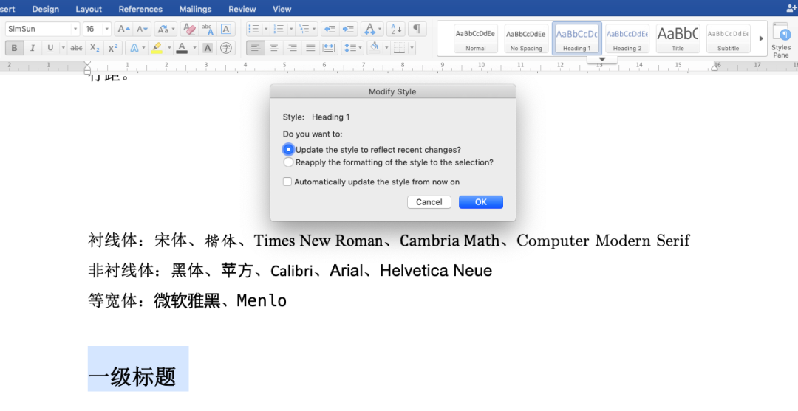Image resolution: width=798 pixels, height=411 pixels.
Task: Select the Heading 2 style thumbnail
Action: point(627,38)
